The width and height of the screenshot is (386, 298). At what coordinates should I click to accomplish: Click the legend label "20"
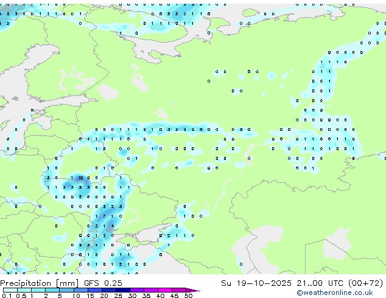(104, 296)
